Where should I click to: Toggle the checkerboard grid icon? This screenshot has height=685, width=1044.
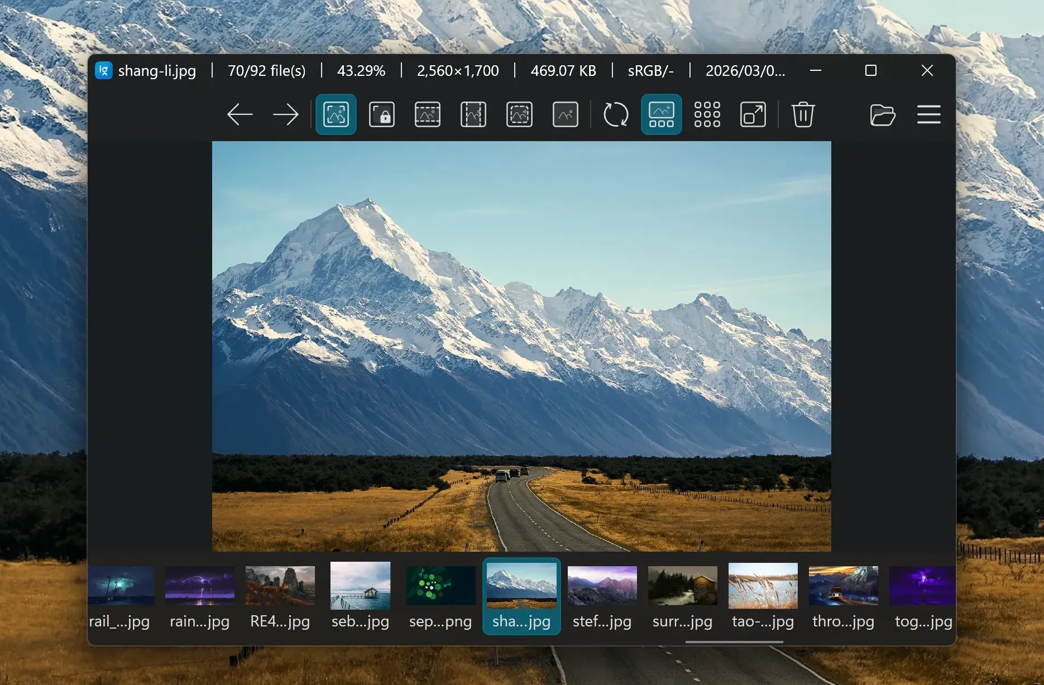coord(707,115)
